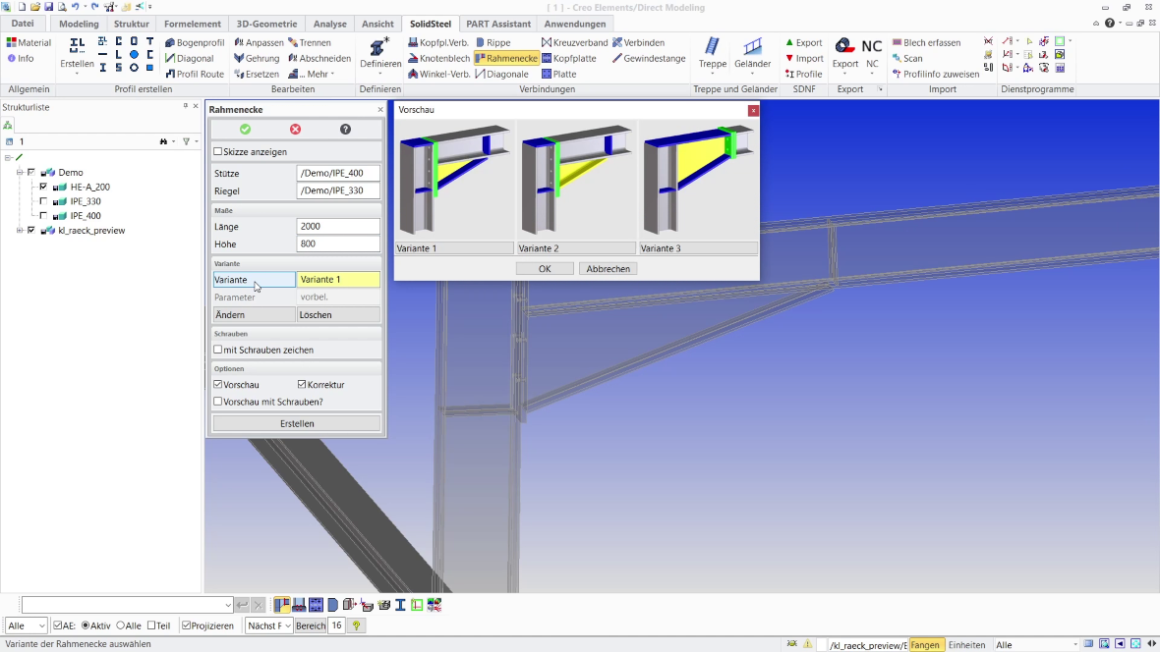Click OK in the Vorschau dialog
The image size is (1160, 652).
(x=545, y=269)
